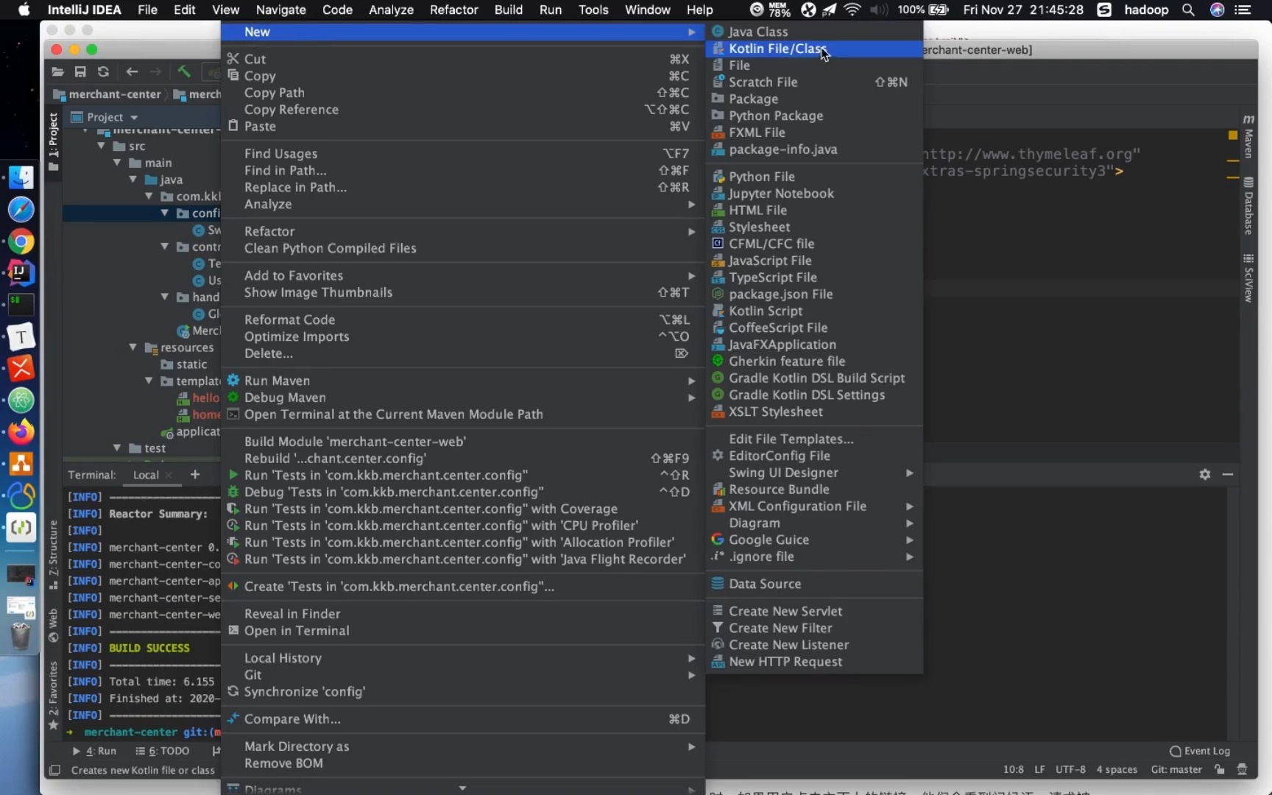Select Java Class in New submenu
Viewport: 1272px width, 795px height.
tap(814, 32)
